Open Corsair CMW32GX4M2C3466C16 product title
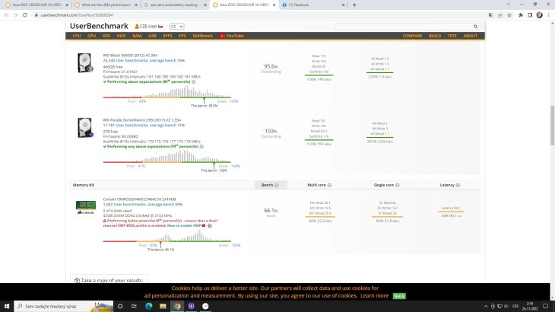Screen dimensions: 555x312 (139, 199)
